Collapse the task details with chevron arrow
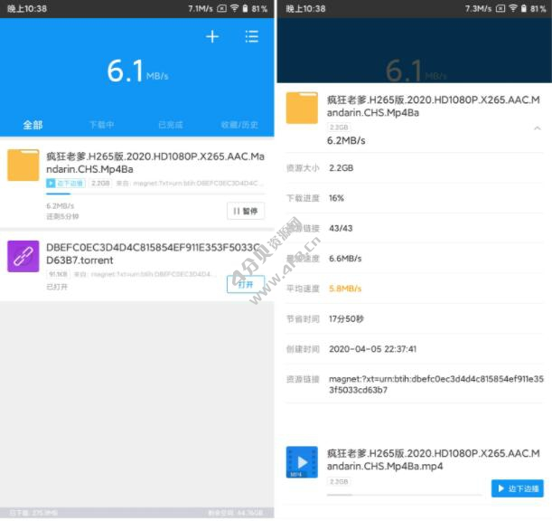552x521 pixels. tap(538, 128)
